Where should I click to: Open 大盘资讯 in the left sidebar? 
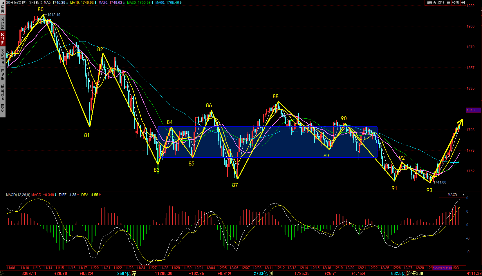(3, 57)
